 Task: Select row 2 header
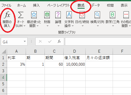point(3,64)
